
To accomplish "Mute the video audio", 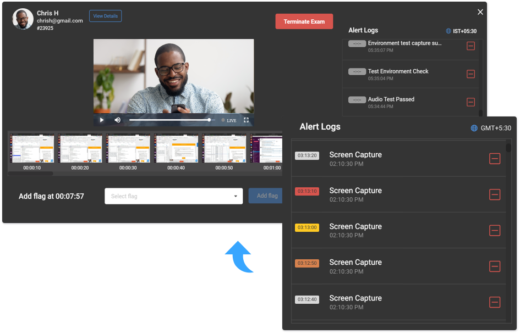I will pyautogui.click(x=117, y=120).
